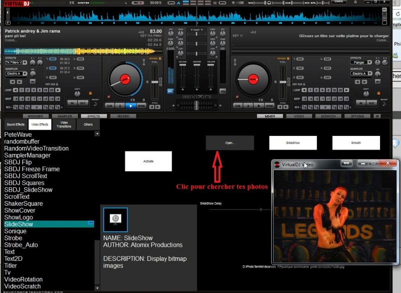This screenshot has height=293, width=401.
Task: Open the SCRATCH panel tab
Action: 328,116
